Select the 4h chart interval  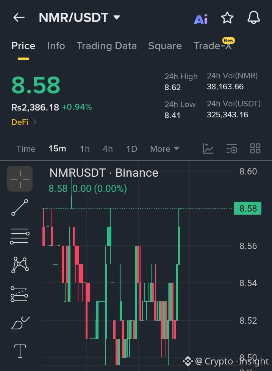108,149
